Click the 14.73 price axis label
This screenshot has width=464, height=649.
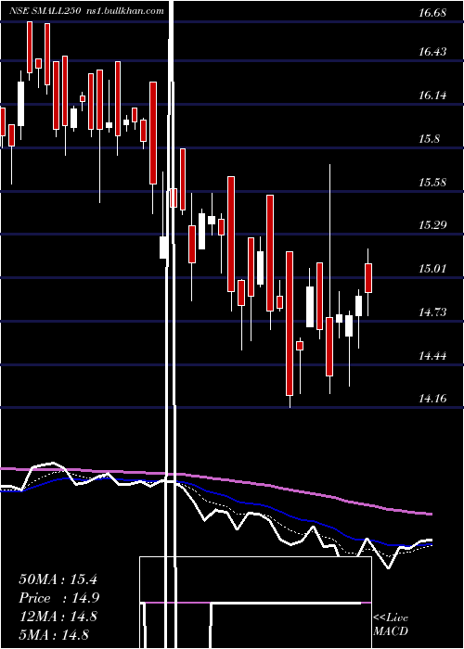pyautogui.click(x=432, y=312)
